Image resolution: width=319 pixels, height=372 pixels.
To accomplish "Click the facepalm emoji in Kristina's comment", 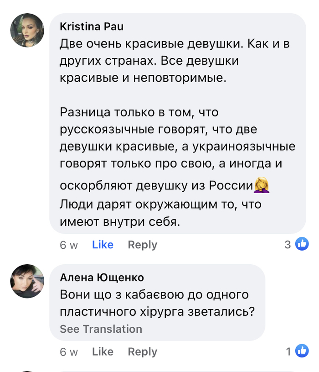I will pyautogui.click(x=262, y=185).
